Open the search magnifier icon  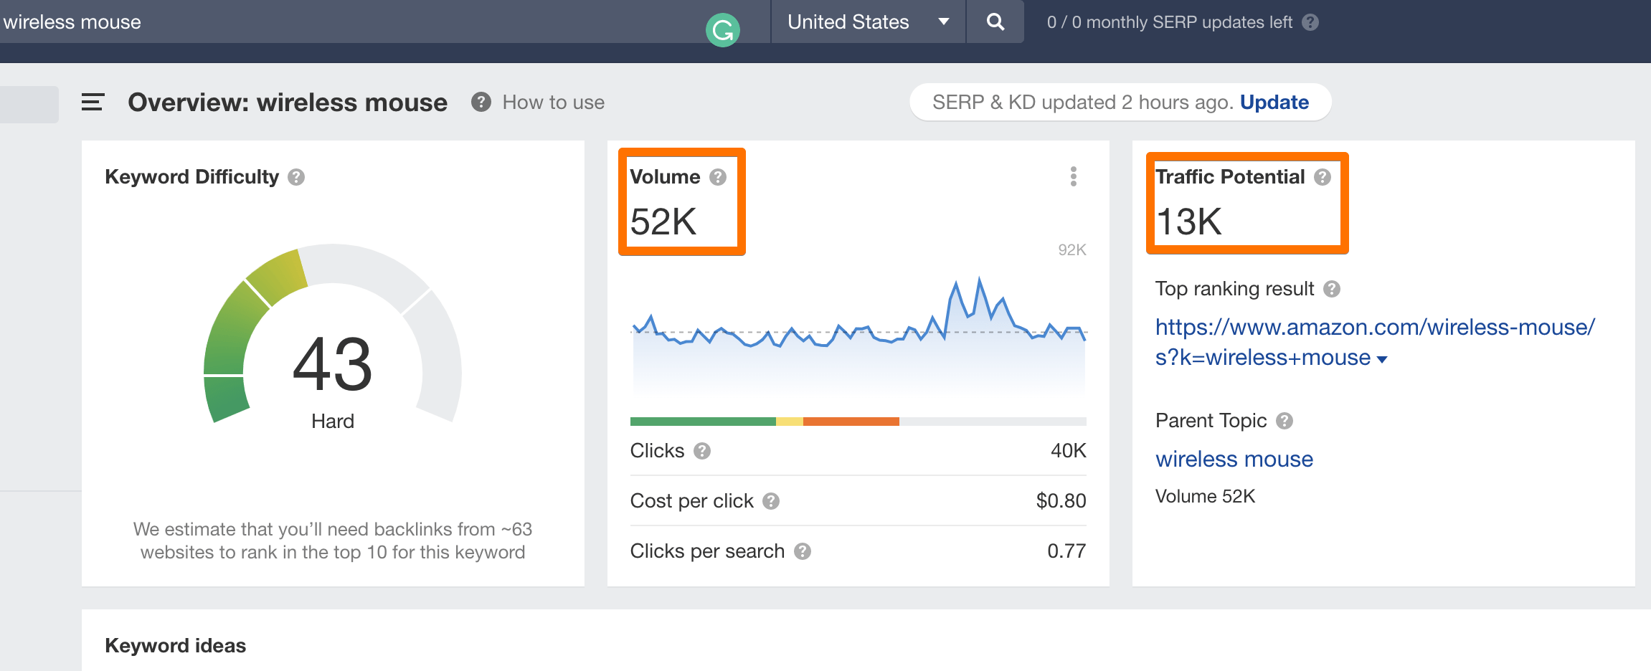pos(994,22)
